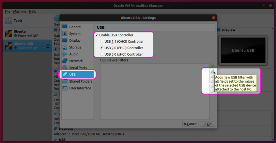Click the Cancel button in Settings

(x=190, y=124)
